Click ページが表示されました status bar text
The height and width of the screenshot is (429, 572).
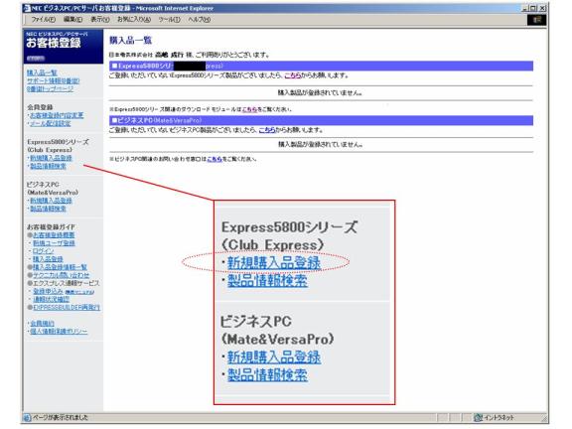(x=61, y=418)
